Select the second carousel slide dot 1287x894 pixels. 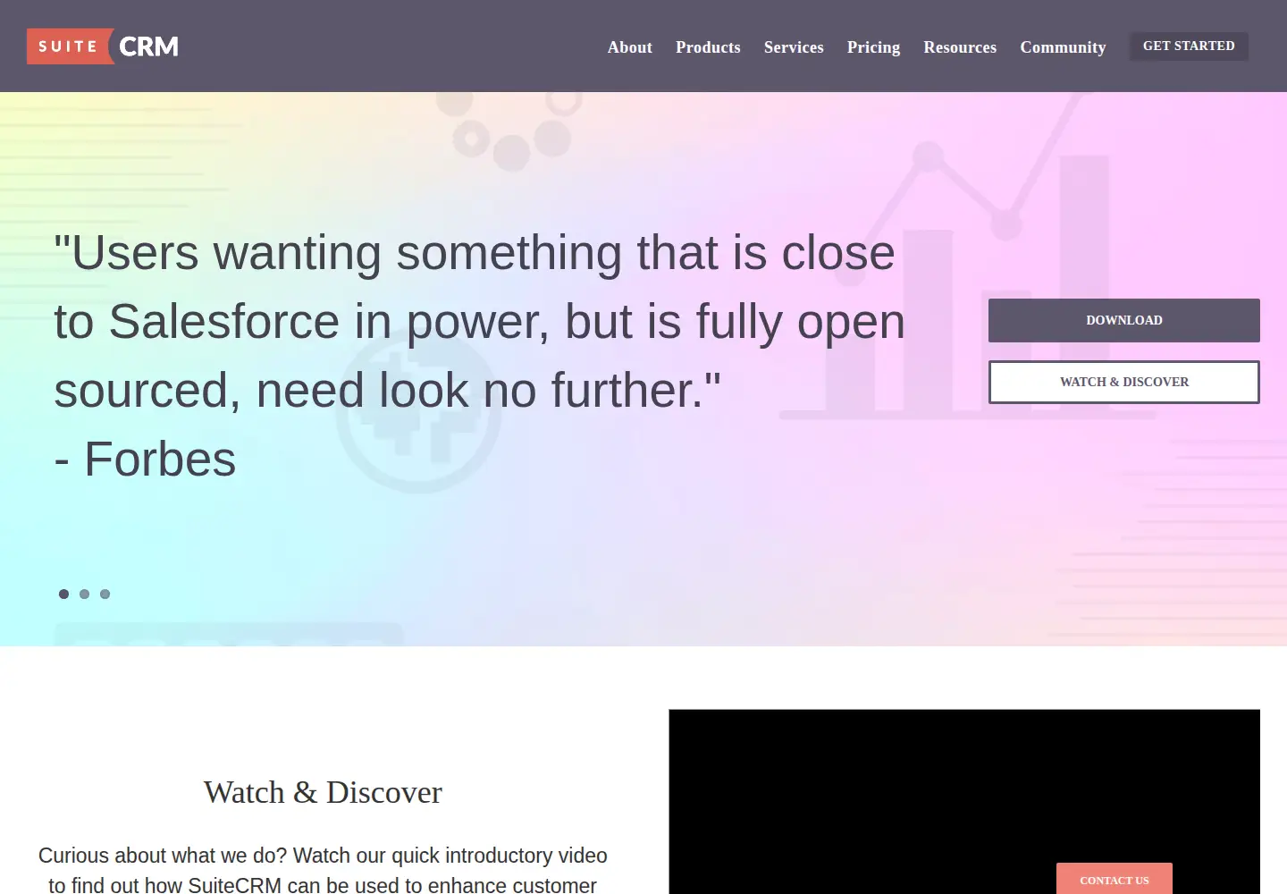click(84, 594)
